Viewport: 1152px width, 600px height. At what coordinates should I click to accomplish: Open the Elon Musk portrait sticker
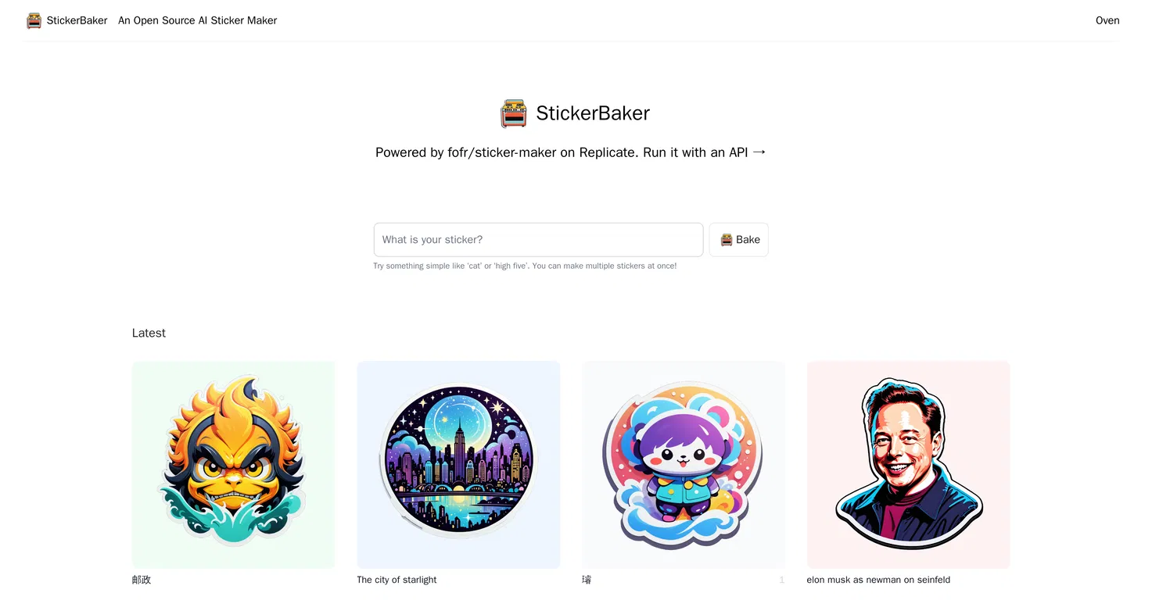[x=908, y=465]
